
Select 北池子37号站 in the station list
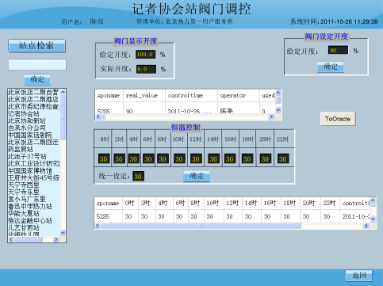coord(34,156)
